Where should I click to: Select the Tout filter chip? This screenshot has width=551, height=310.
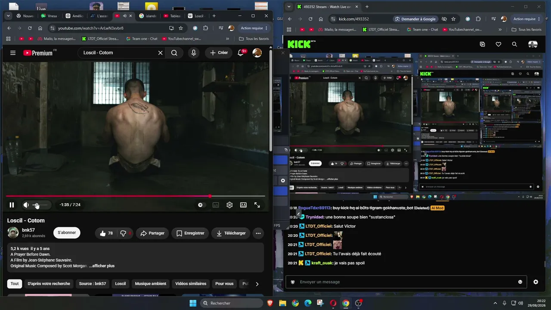[x=15, y=284]
